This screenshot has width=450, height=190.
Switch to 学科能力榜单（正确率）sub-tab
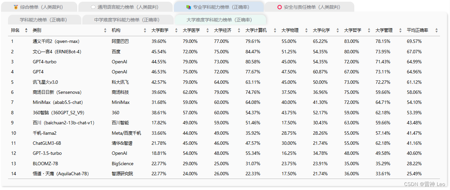(44, 20)
